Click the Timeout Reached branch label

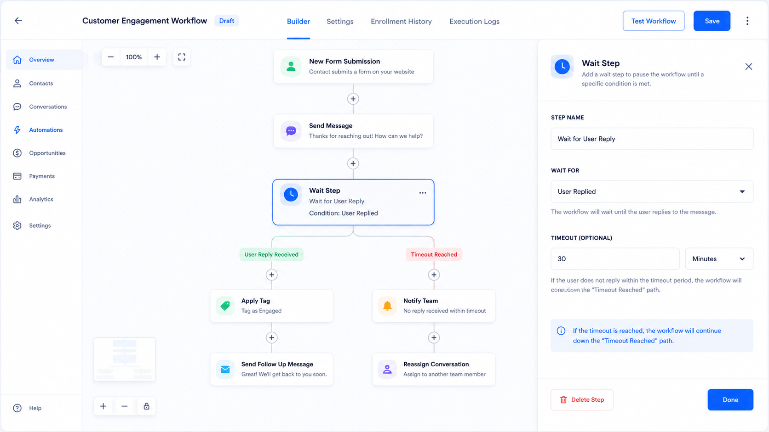coord(434,255)
